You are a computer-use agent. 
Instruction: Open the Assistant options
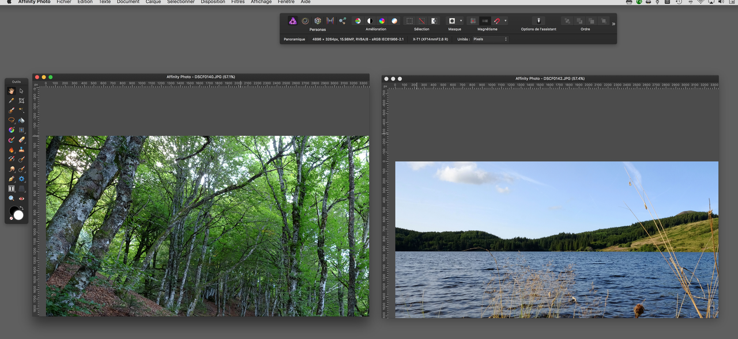(539, 21)
